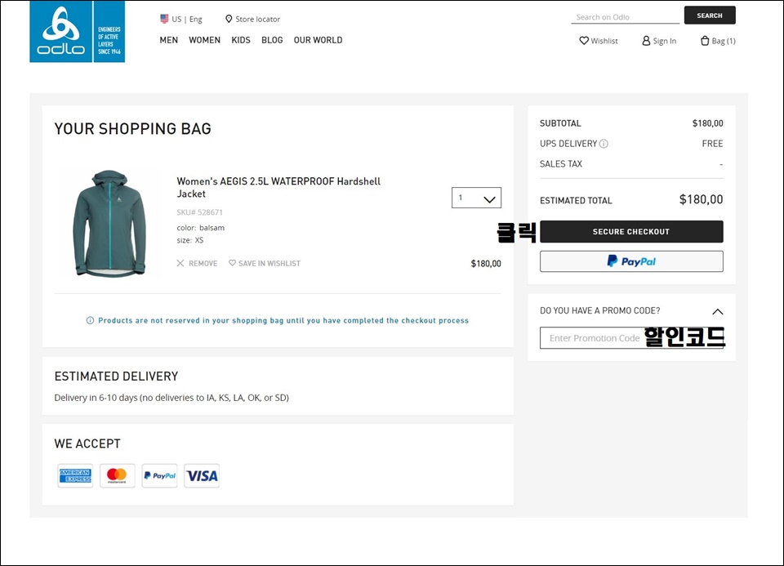The image size is (784, 566).
Task: Click the SEARCH button
Action: (x=710, y=16)
